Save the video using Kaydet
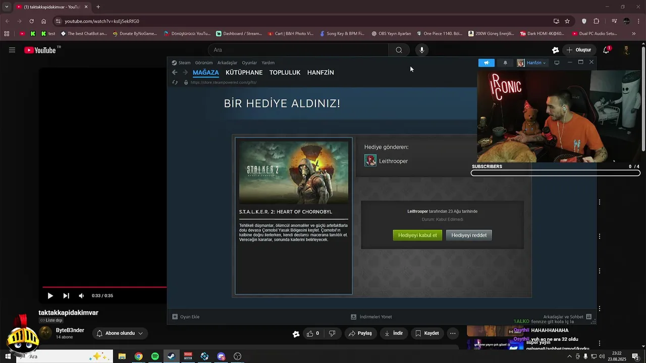The image size is (646, 363). click(427, 333)
